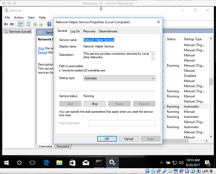Image resolution: width=216 pixels, height=174 pixels.
Task: Click OK in the properties dialog
Action: tap(107, 139)
